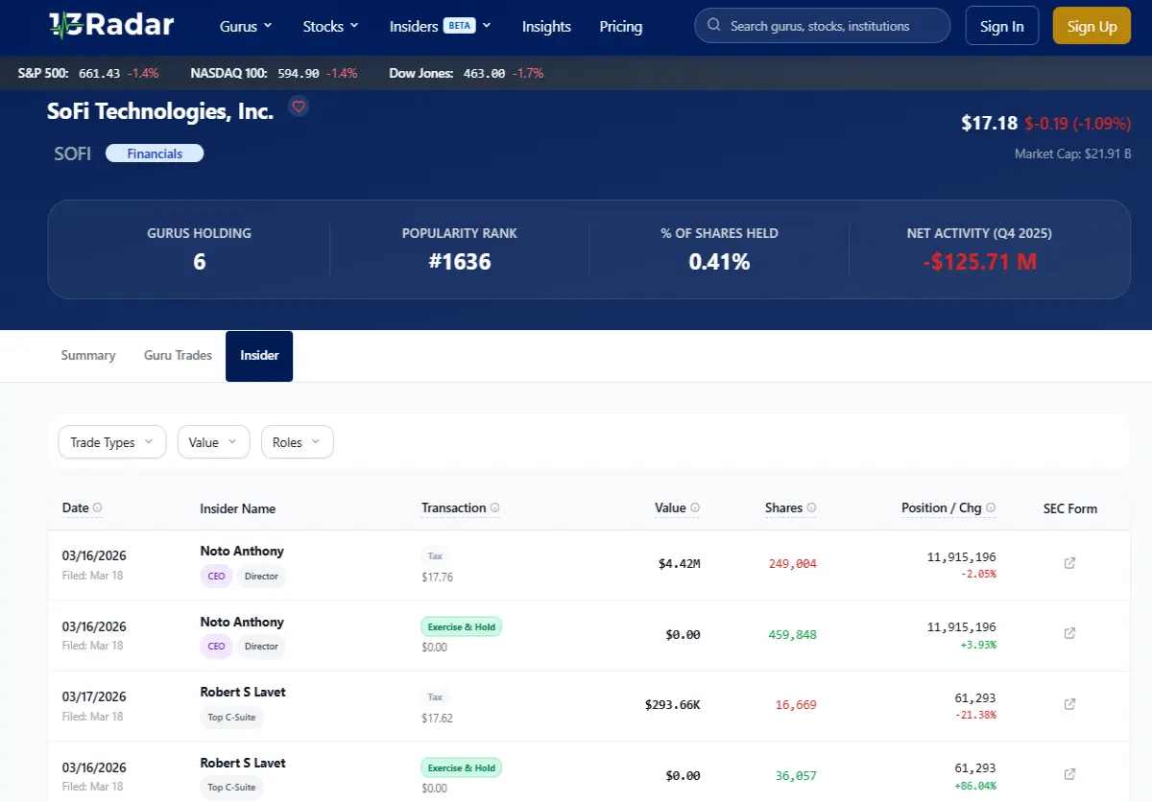This screenshot has height=802, width=1152.
Task: Click the info icon next to Shares header
Action: pos(811,508)
